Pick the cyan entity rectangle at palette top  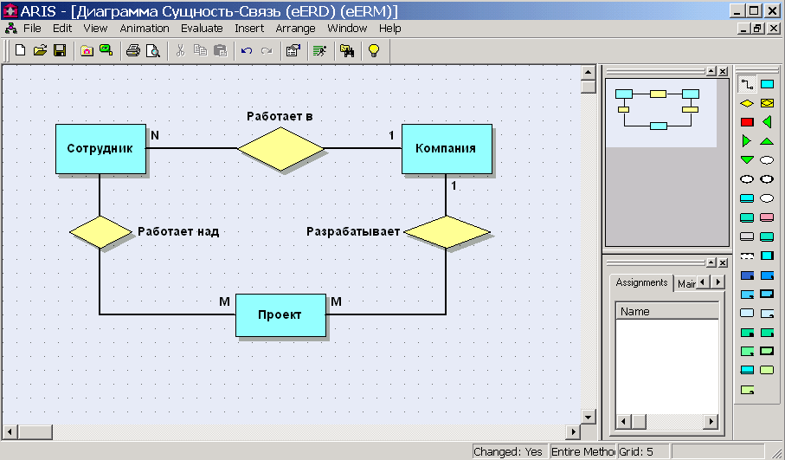point(767,84)
